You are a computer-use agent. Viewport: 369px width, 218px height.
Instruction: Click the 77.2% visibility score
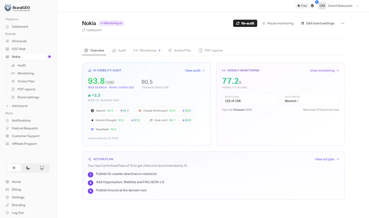[x=232, y=82]
